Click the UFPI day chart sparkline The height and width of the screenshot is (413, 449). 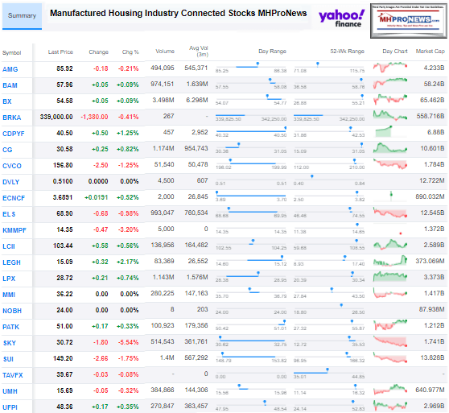390,405
